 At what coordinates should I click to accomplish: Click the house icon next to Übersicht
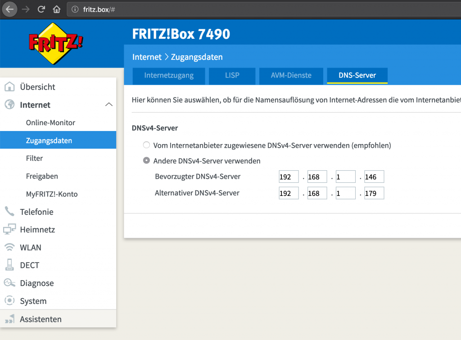9,87
